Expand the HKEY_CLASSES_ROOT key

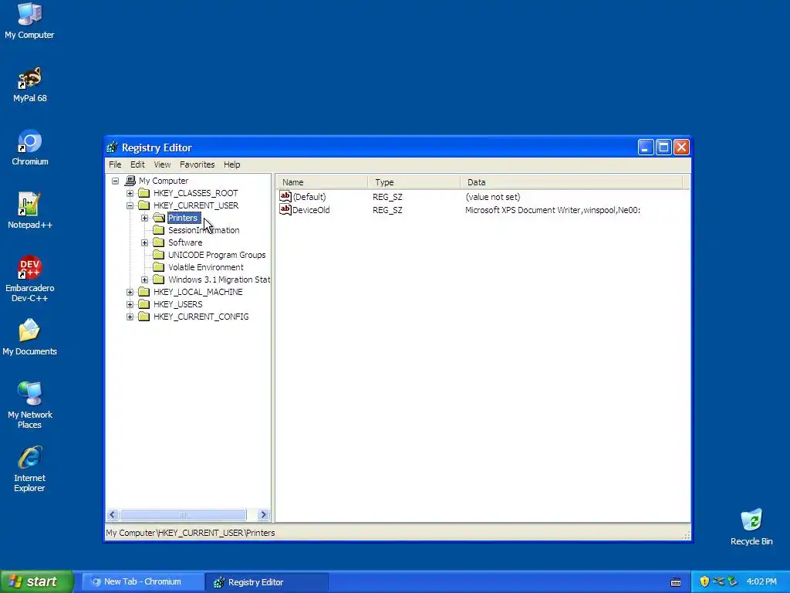coord(130,193)
